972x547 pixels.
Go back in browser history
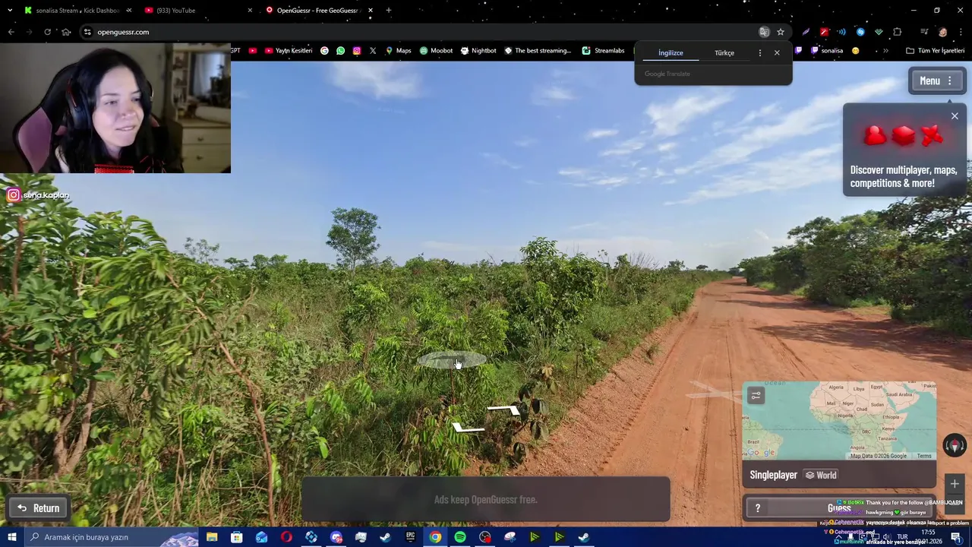pyautogui.click(x=11, y=32)
